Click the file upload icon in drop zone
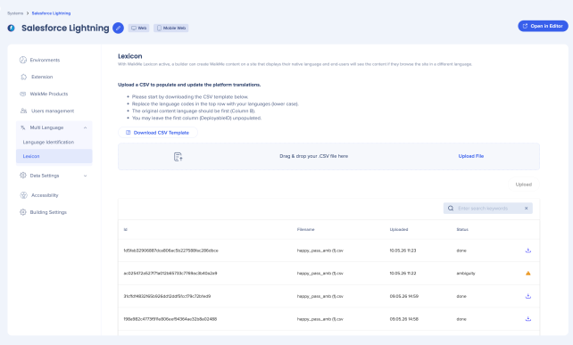Image resolution: width=573 pixels, height=345 pixels. click(x=178, y=157)
